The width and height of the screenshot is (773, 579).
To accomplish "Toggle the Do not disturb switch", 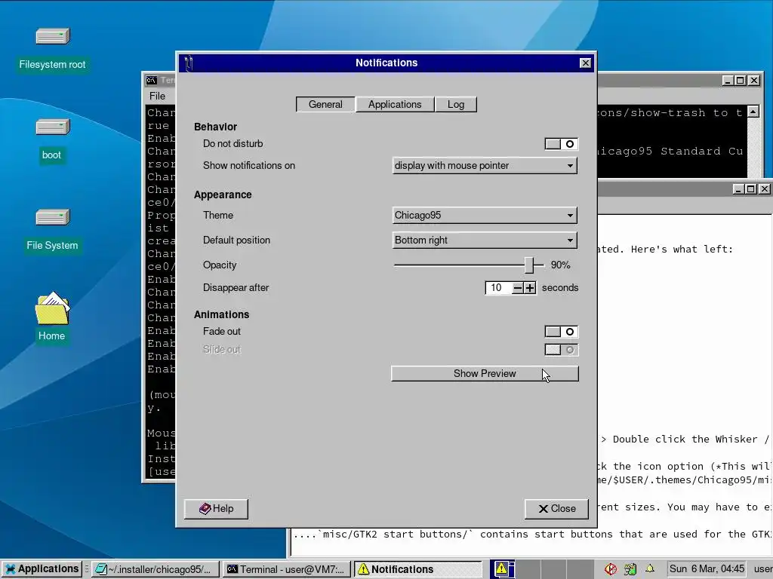I will tap(561, 144).
